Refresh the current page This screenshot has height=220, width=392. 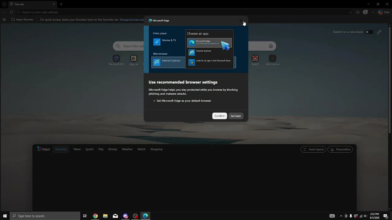11,12
